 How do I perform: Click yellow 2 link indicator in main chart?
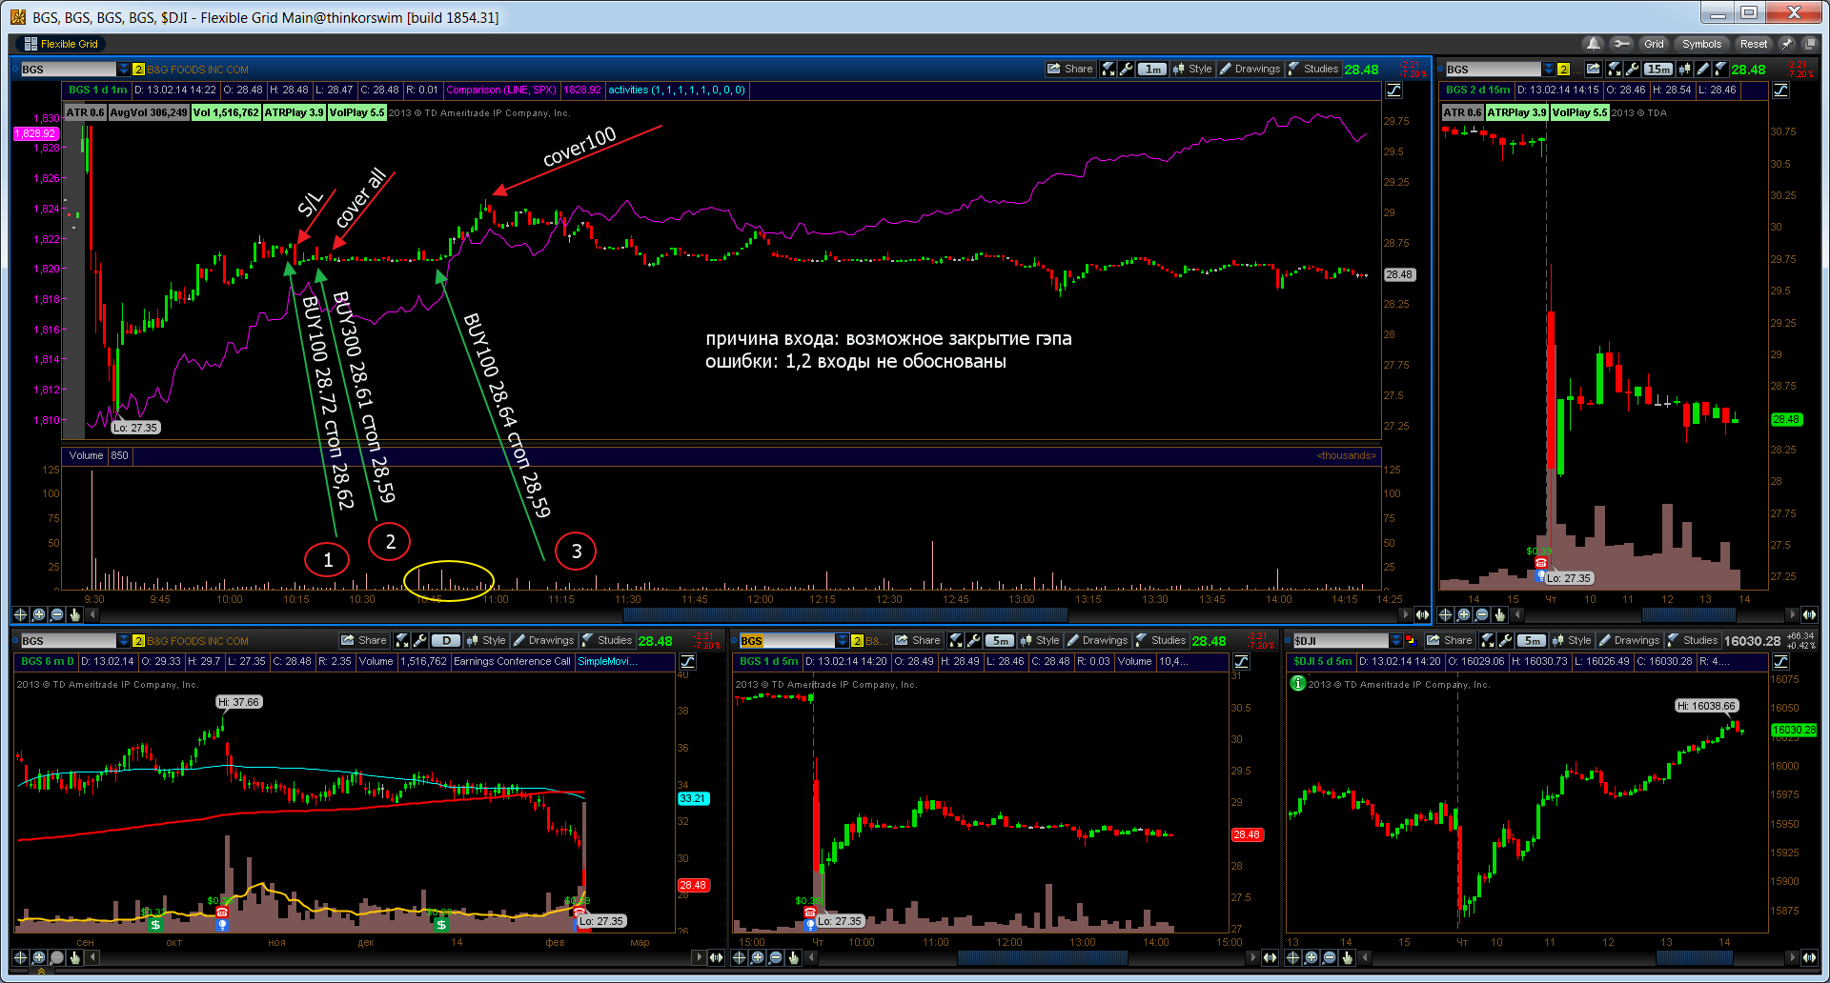click(138, 70)
